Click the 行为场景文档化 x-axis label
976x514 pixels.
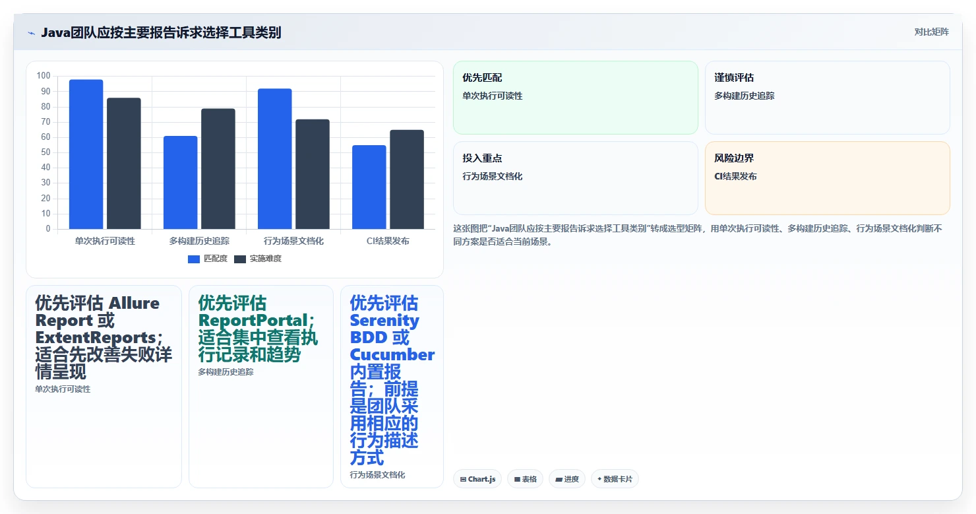(293, 241)
